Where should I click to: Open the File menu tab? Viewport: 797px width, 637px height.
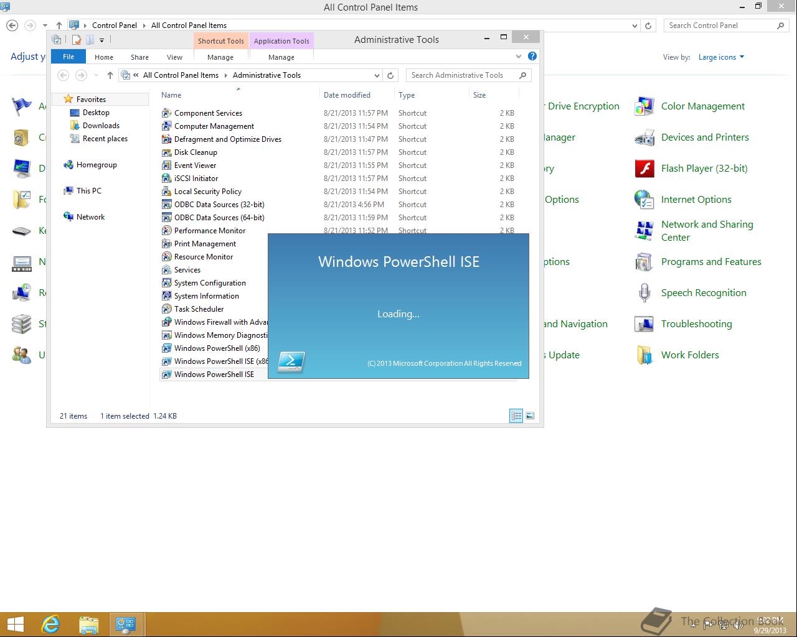click(68, 57)
